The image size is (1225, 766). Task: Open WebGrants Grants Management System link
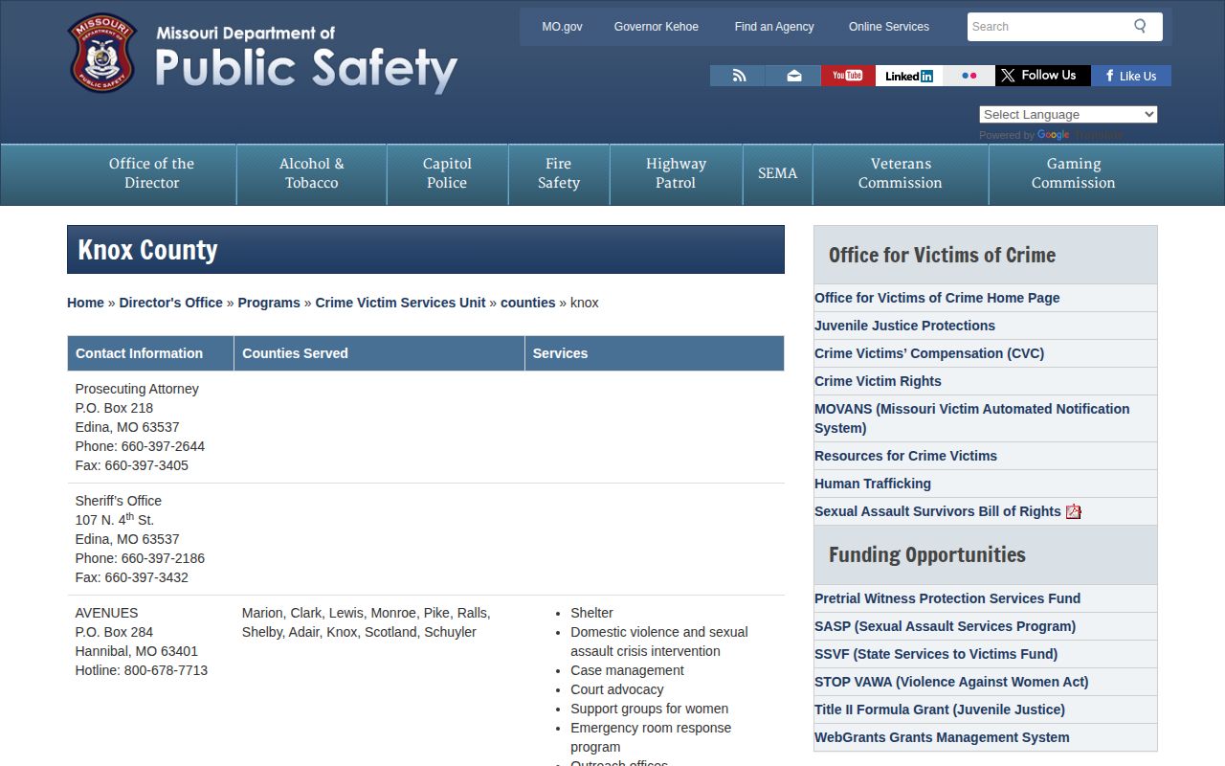click(x=942, y=737)
